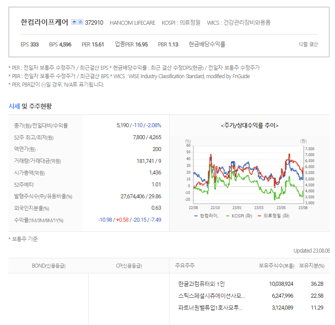Click the 액면가 value 200

157,149
